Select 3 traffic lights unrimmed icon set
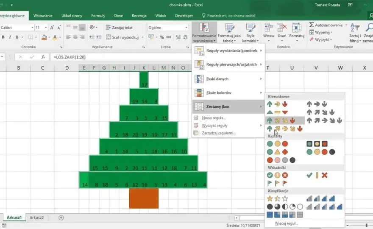373x229 pixels. tap(277, 144)
